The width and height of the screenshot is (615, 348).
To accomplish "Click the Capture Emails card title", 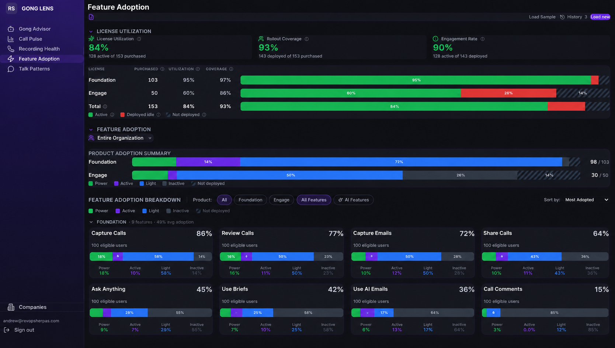I will [x=372, y=233].
